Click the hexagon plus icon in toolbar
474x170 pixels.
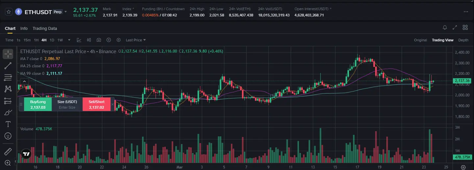118,40
